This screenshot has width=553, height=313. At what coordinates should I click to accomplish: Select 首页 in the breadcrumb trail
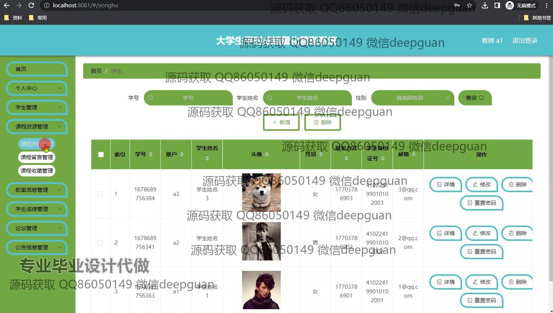coord(96,71)
